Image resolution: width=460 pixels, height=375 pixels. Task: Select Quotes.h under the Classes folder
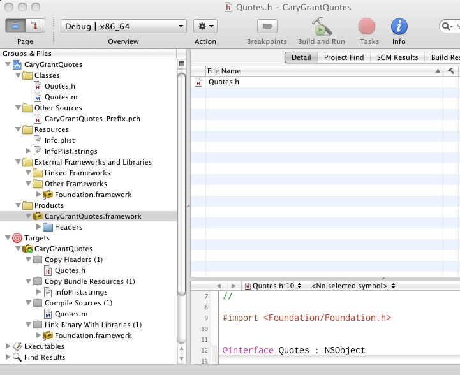tap(59, 86)
